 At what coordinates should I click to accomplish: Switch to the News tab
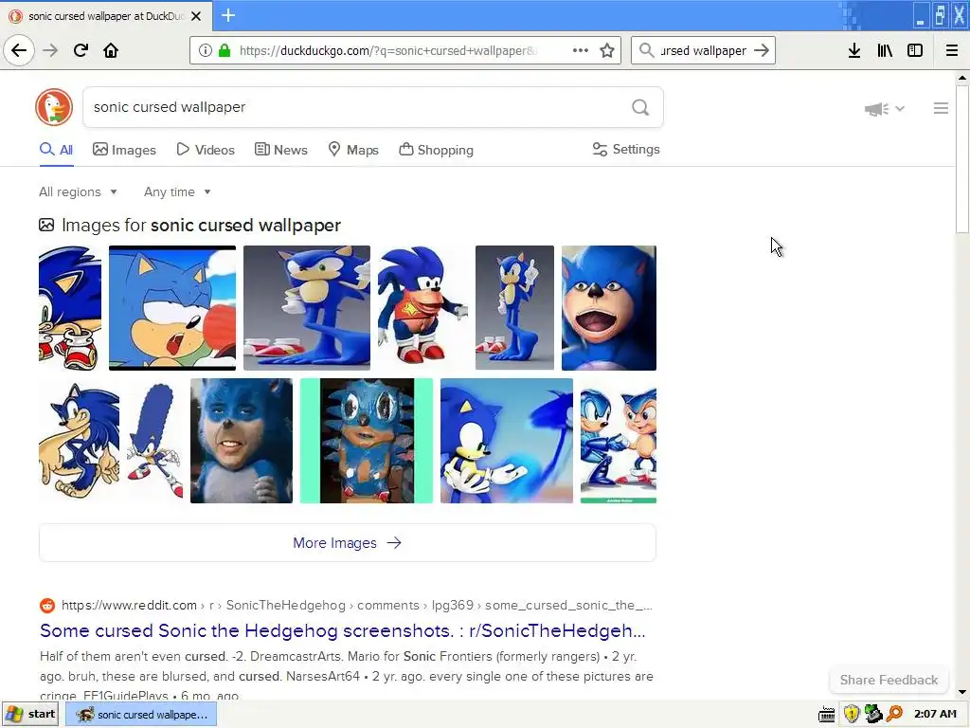pyautogui.click(x=280, y=150)
